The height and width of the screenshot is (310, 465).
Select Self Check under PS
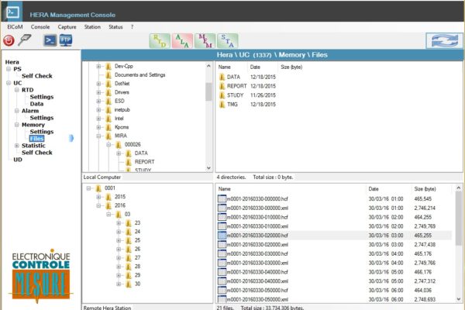click(36, 76)
